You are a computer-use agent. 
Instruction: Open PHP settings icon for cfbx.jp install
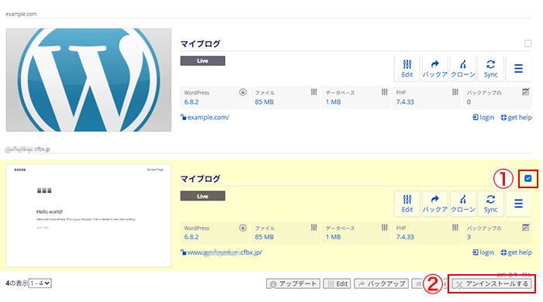pos(455,228)
